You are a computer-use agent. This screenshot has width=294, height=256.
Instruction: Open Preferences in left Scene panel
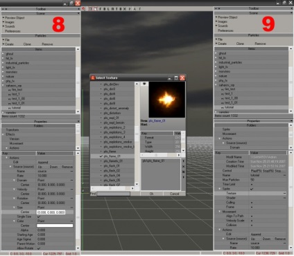click(x=12, y=31)
